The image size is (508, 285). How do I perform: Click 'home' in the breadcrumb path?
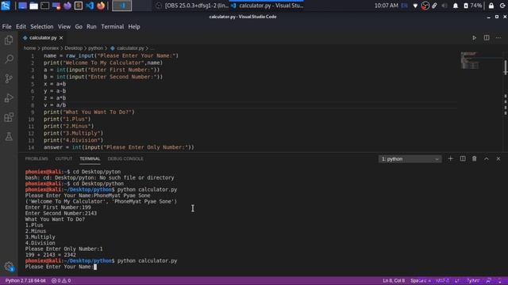coord(29,48)
